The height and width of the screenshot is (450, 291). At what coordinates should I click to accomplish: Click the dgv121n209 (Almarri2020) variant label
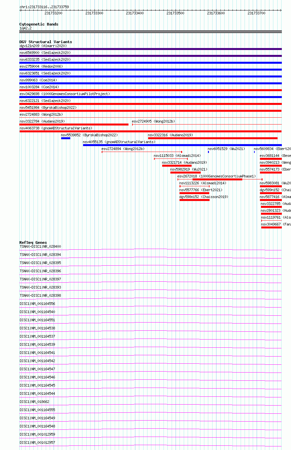tap(43, 46)
